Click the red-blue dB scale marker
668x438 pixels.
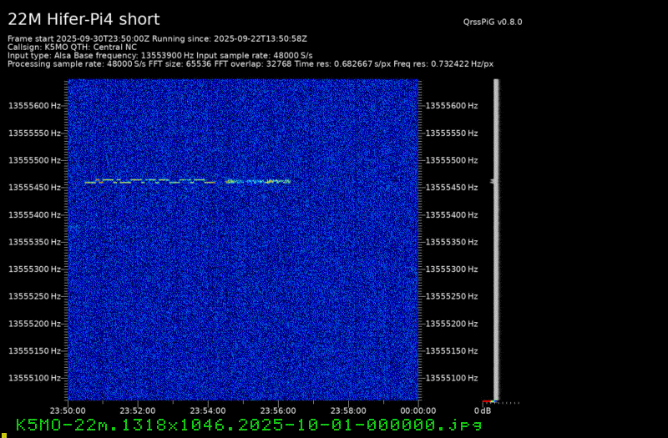click(x=487, y=402)
